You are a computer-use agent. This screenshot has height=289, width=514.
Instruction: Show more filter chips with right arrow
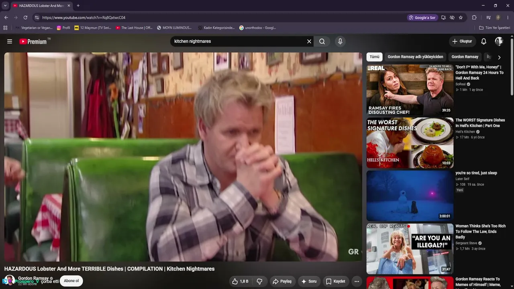499,57
